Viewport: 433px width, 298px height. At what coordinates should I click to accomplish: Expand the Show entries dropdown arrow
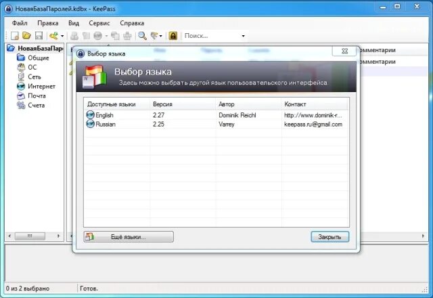[161, 36]
